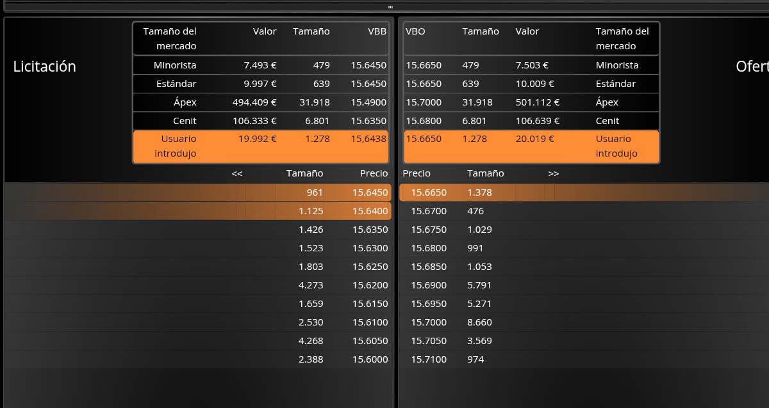Click Tamaño del mercado header on bid side

(x=170, y=38)
